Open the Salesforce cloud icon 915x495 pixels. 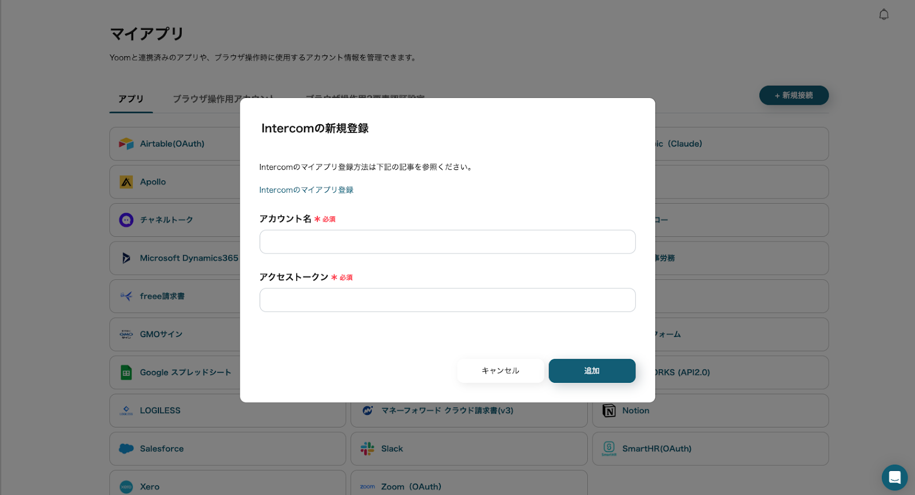click(x=126, y=449)
